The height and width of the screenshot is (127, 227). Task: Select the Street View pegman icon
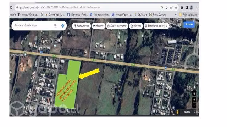coord(177,112)
